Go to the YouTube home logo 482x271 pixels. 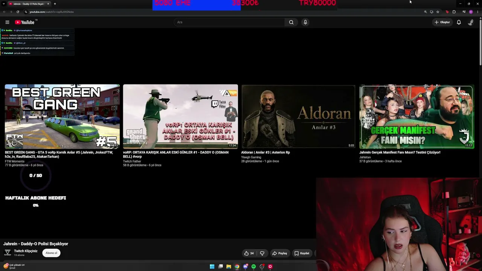tap(25, 22)
